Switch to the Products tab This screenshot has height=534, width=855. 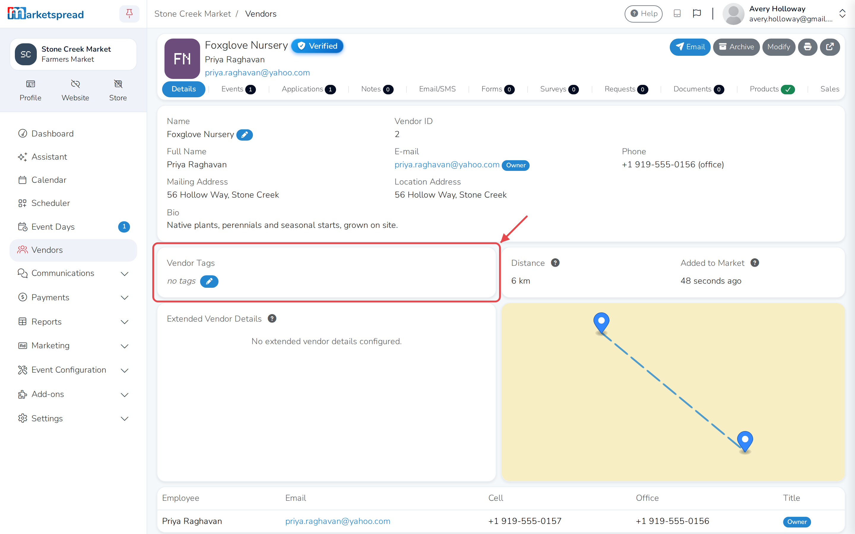[772, 89]
